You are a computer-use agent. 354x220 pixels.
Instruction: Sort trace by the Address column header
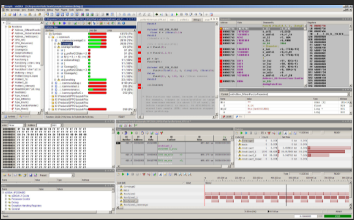(138, 138)
